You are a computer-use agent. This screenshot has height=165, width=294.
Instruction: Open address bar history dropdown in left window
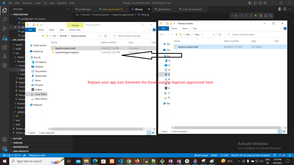point(100,36)
